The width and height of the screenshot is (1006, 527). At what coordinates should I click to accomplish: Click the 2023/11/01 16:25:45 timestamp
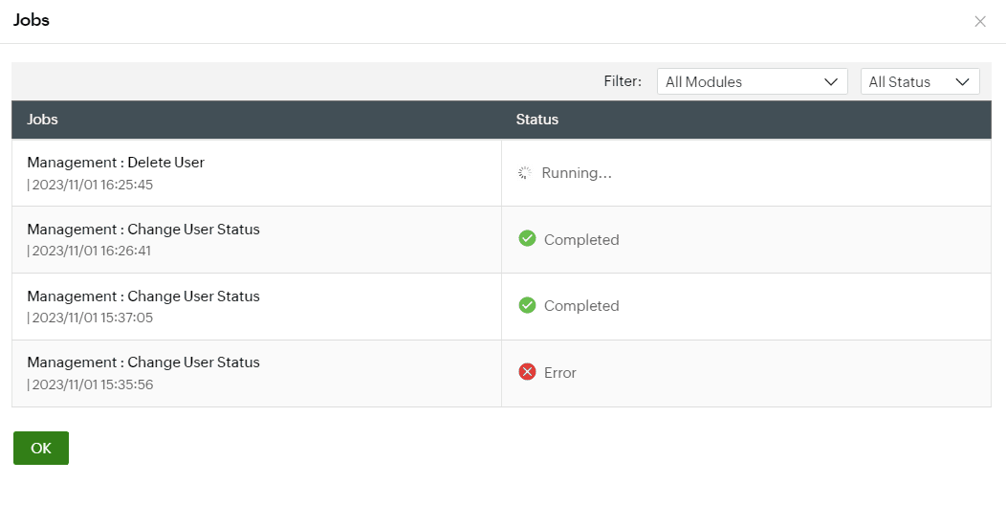click(93, 185)
